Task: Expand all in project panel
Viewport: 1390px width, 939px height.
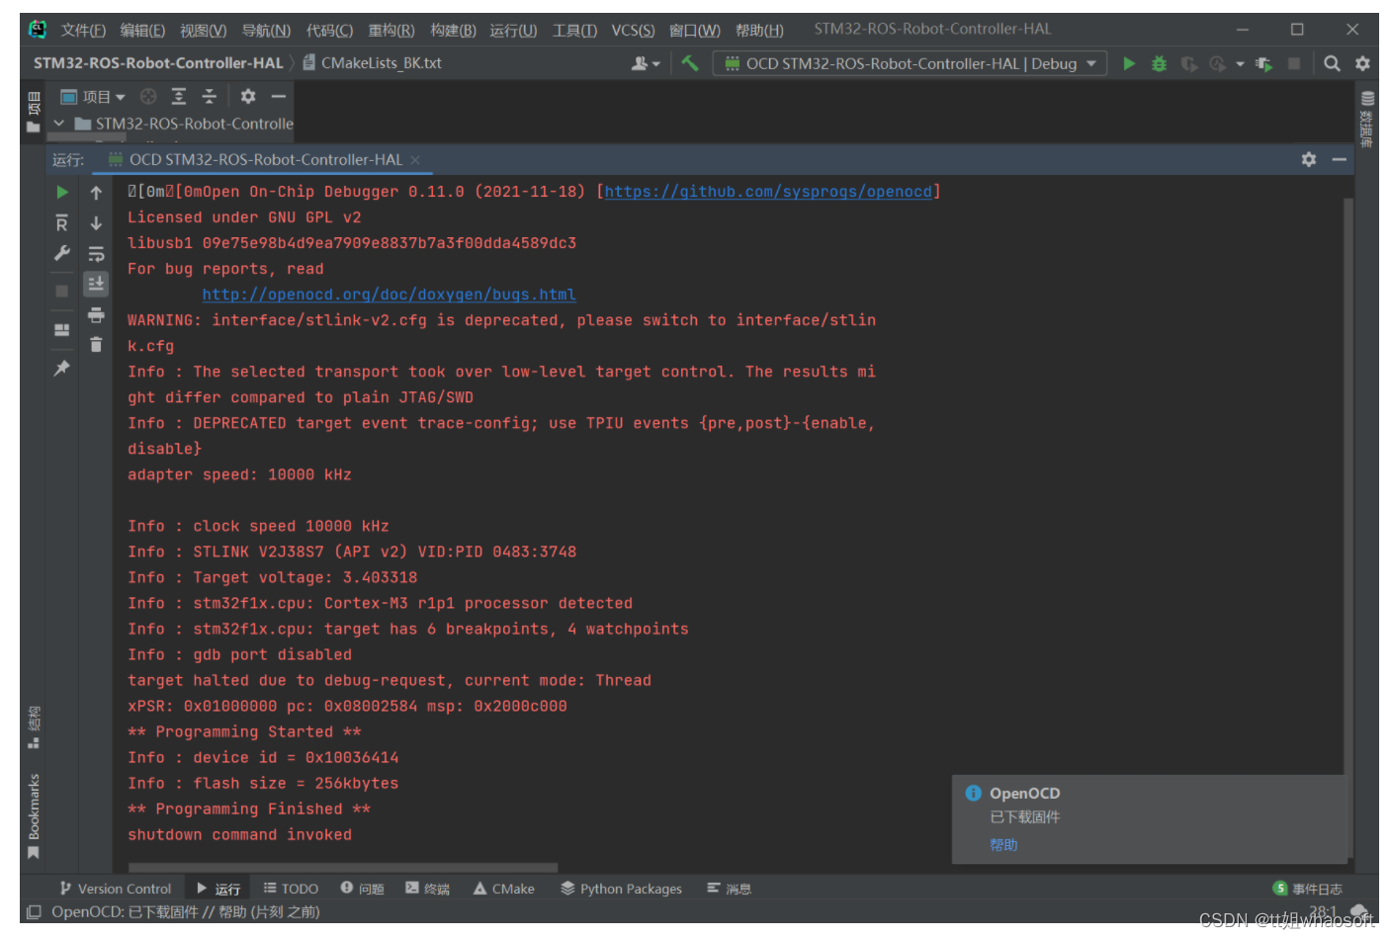Action: 179,96
